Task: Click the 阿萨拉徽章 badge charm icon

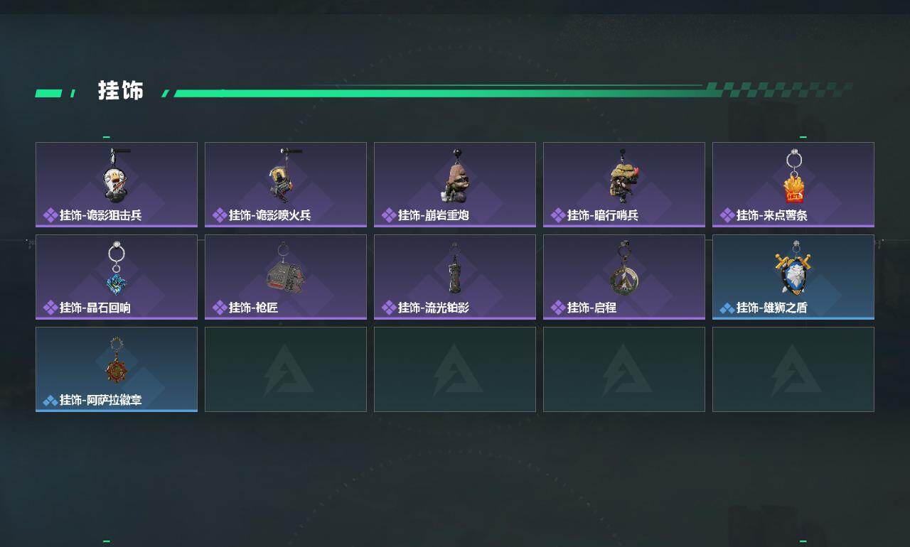Action: [116, 361]
